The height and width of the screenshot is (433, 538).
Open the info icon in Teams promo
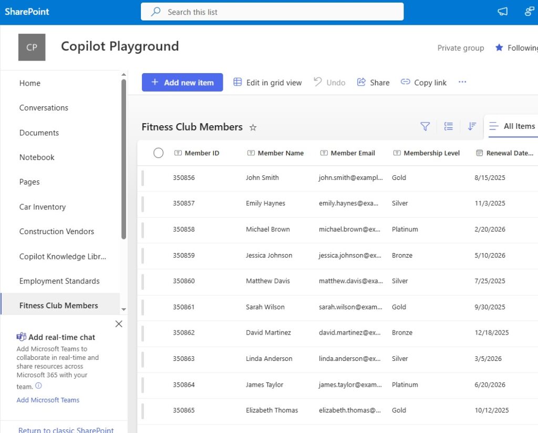tap(38, 386)
